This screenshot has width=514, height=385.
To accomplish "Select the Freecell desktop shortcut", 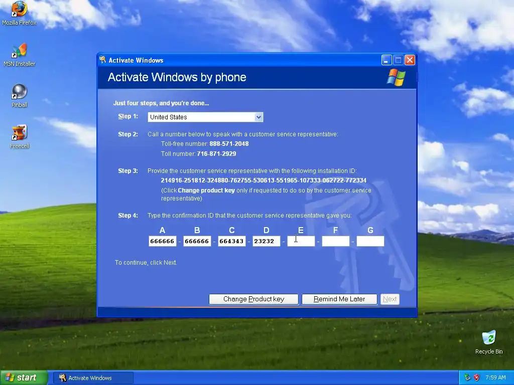I will tap(20, 137).
